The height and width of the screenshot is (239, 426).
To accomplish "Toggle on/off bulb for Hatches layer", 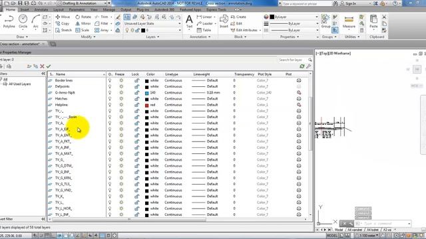I will 110,99.
